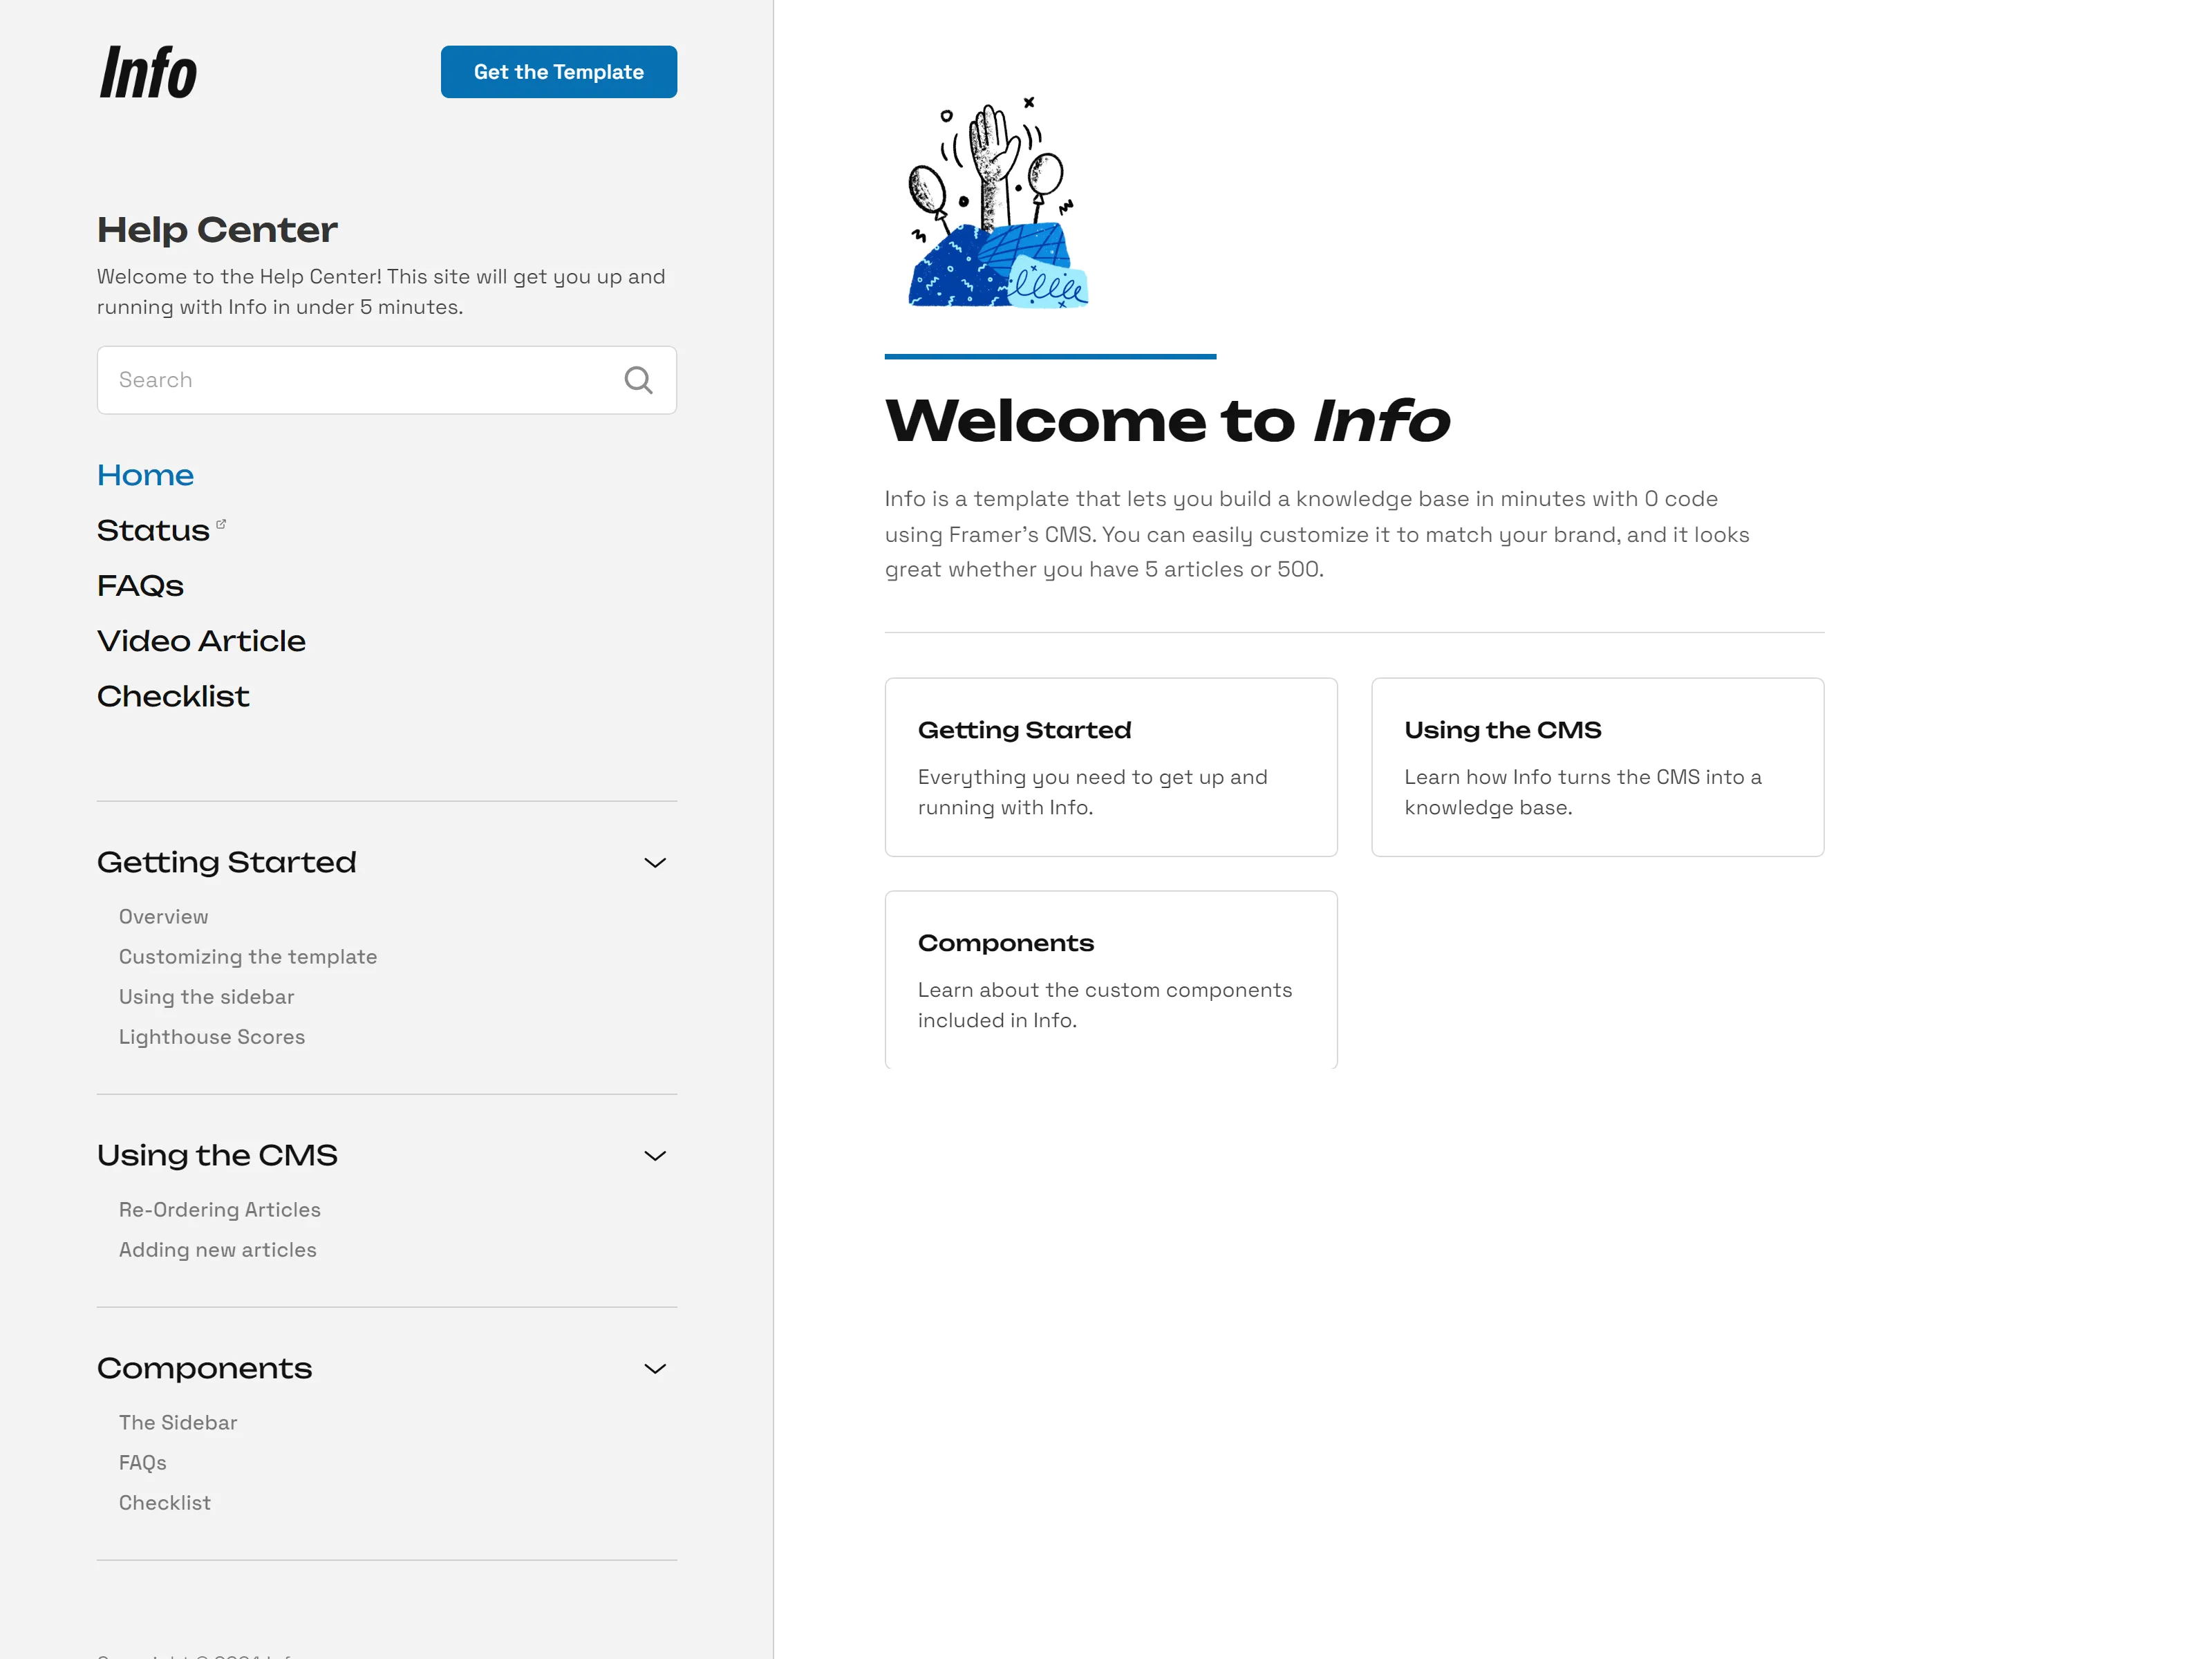Open the Components card
The image size is (2212, 1659).
tap(1111, 980)
